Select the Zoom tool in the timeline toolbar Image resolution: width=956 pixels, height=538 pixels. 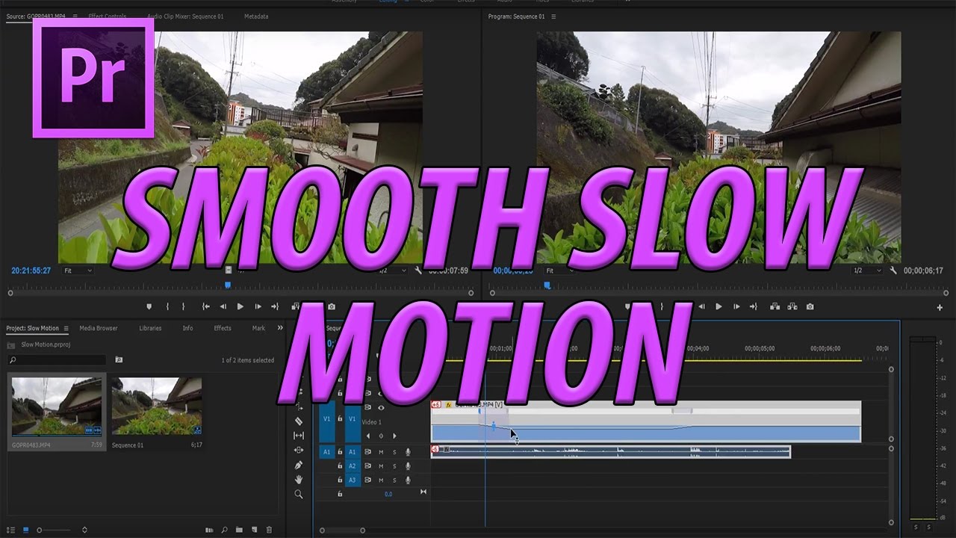click(299, 493)
